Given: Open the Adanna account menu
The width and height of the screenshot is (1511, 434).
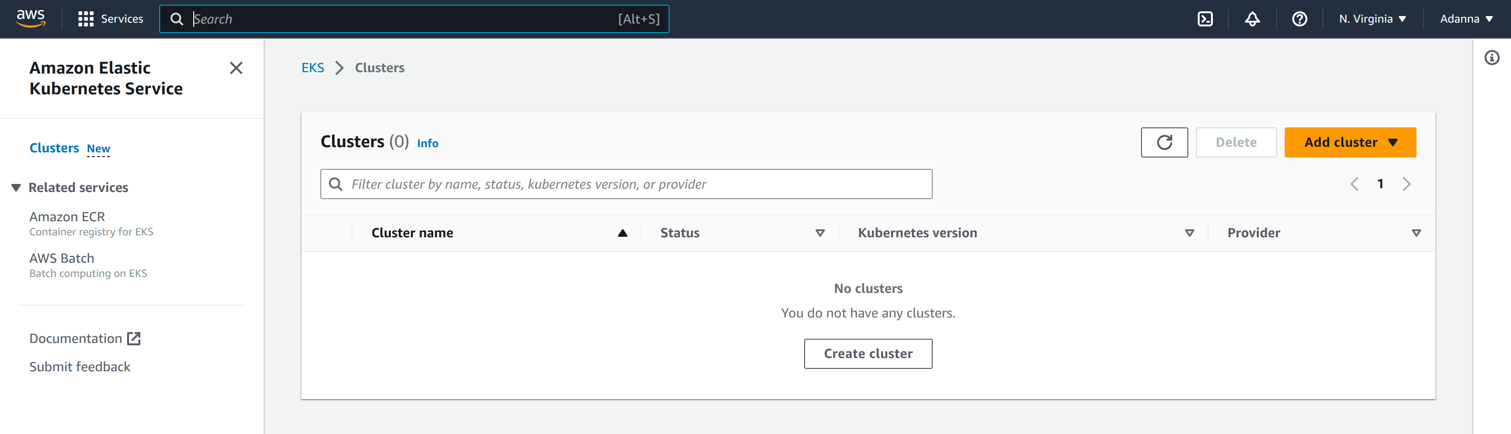Looking at the screenshot, I should click(1466, 19).
